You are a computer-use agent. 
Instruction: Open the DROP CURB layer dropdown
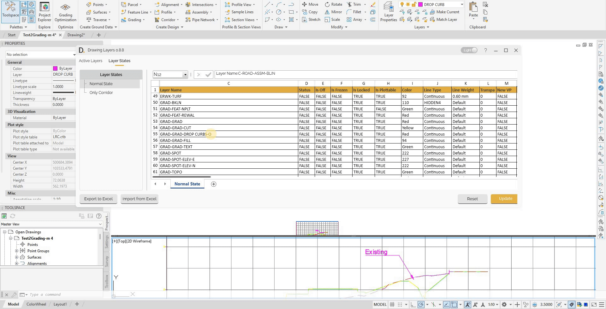462,4
